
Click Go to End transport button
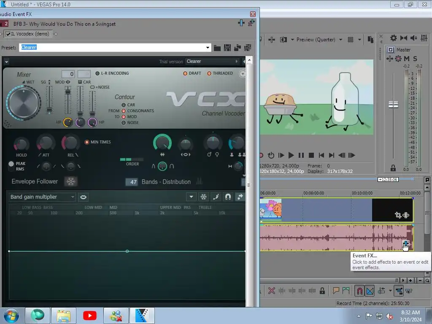pos(332,155)
